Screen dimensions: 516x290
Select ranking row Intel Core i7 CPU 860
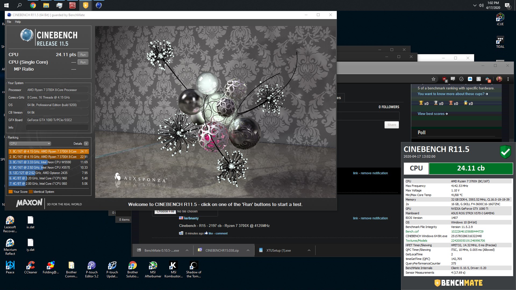coord(49,184)
